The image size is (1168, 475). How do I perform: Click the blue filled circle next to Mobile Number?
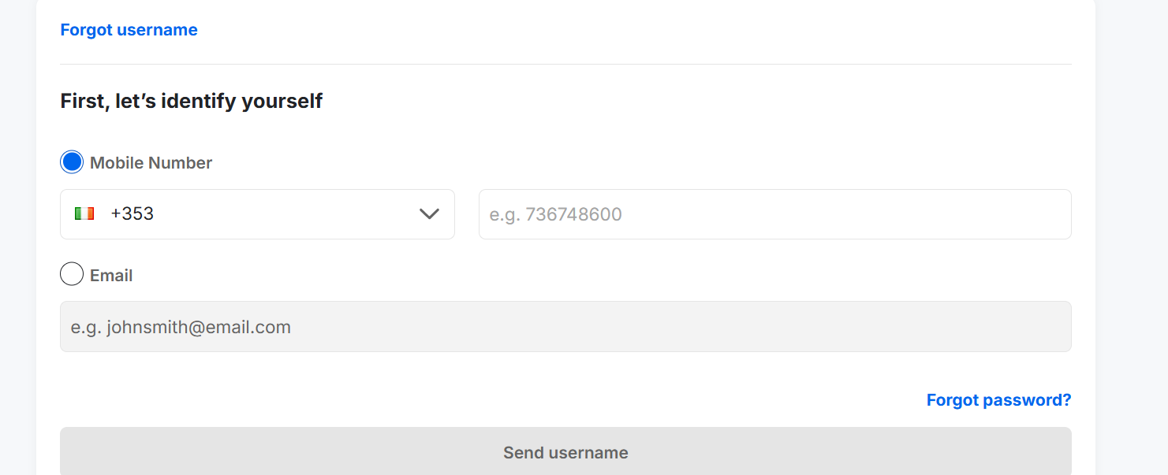72,162
